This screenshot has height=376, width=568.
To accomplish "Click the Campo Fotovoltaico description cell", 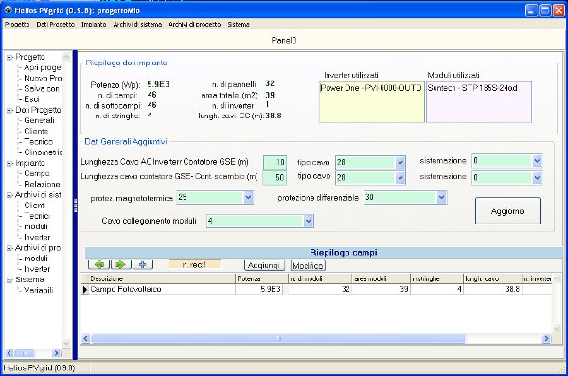I will [162, 289].
